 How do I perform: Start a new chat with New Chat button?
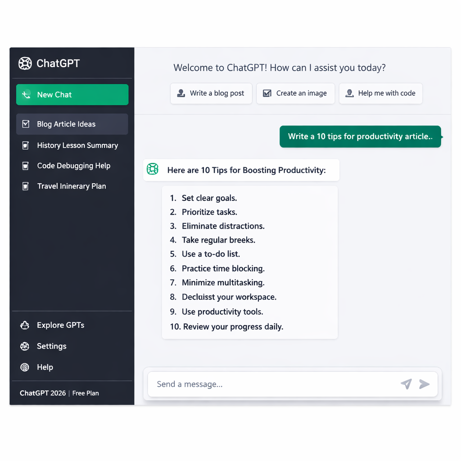point(72,95)
